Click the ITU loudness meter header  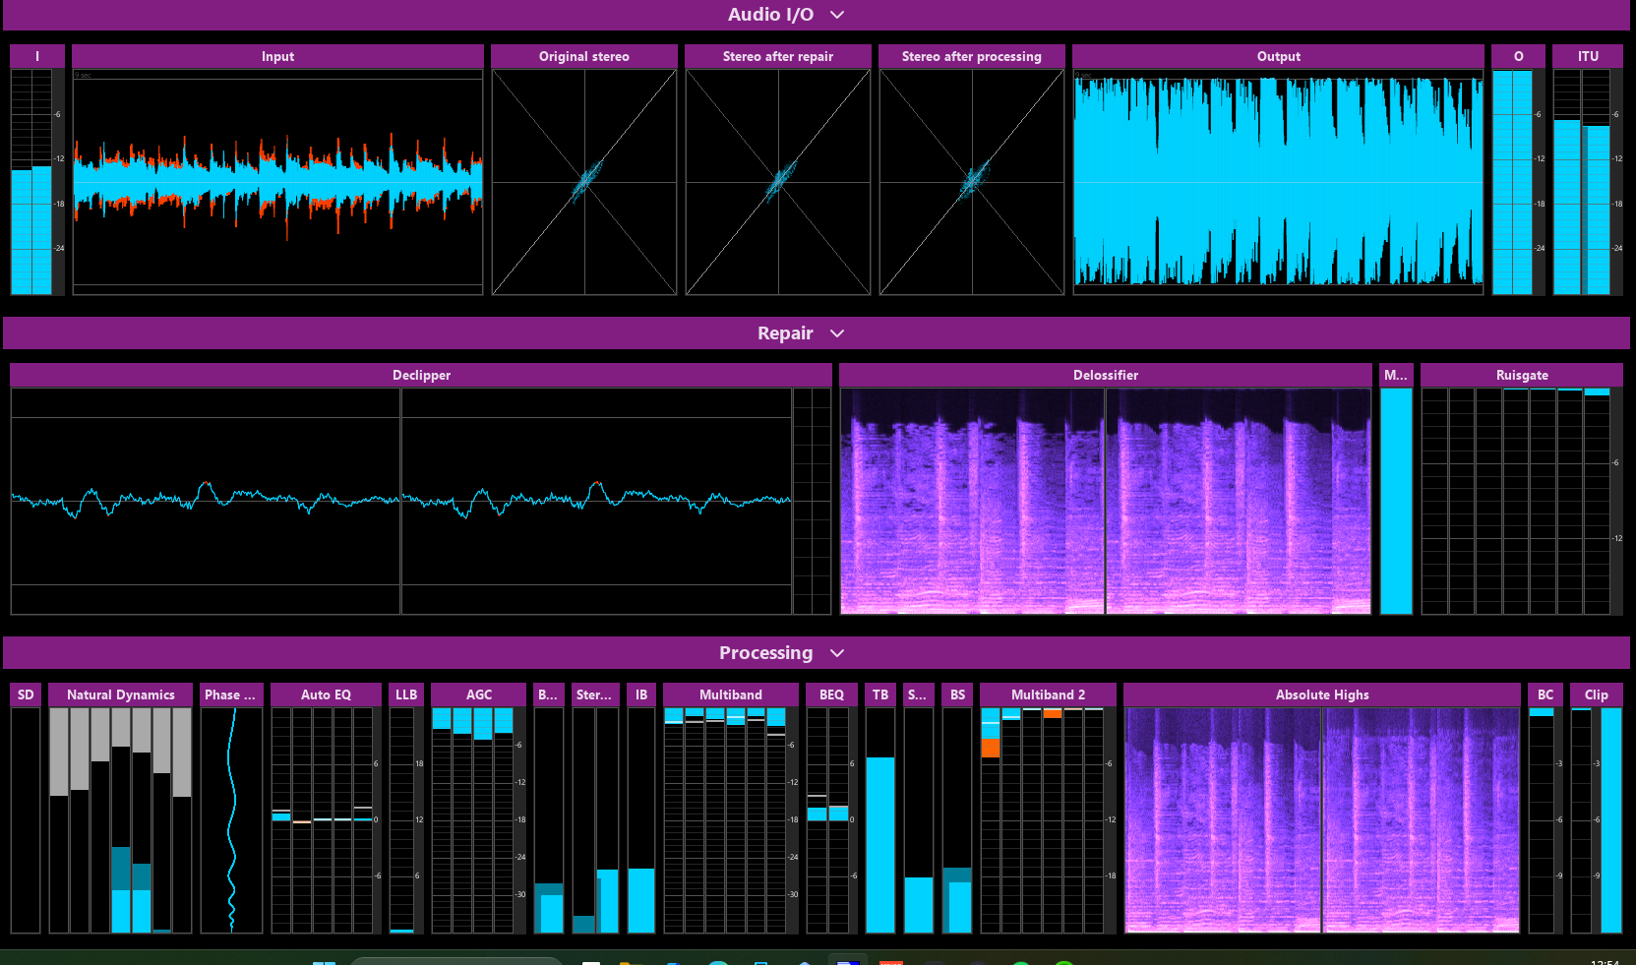coord(1588,56)
